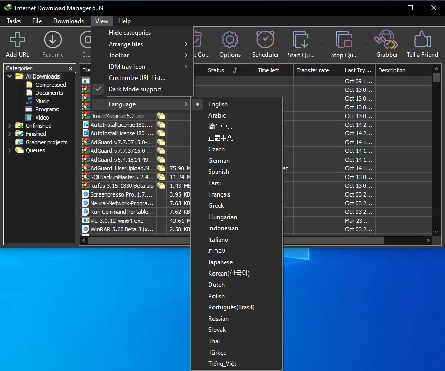
Task: Expand the Finished tree node
Action: tap(9, 134)
